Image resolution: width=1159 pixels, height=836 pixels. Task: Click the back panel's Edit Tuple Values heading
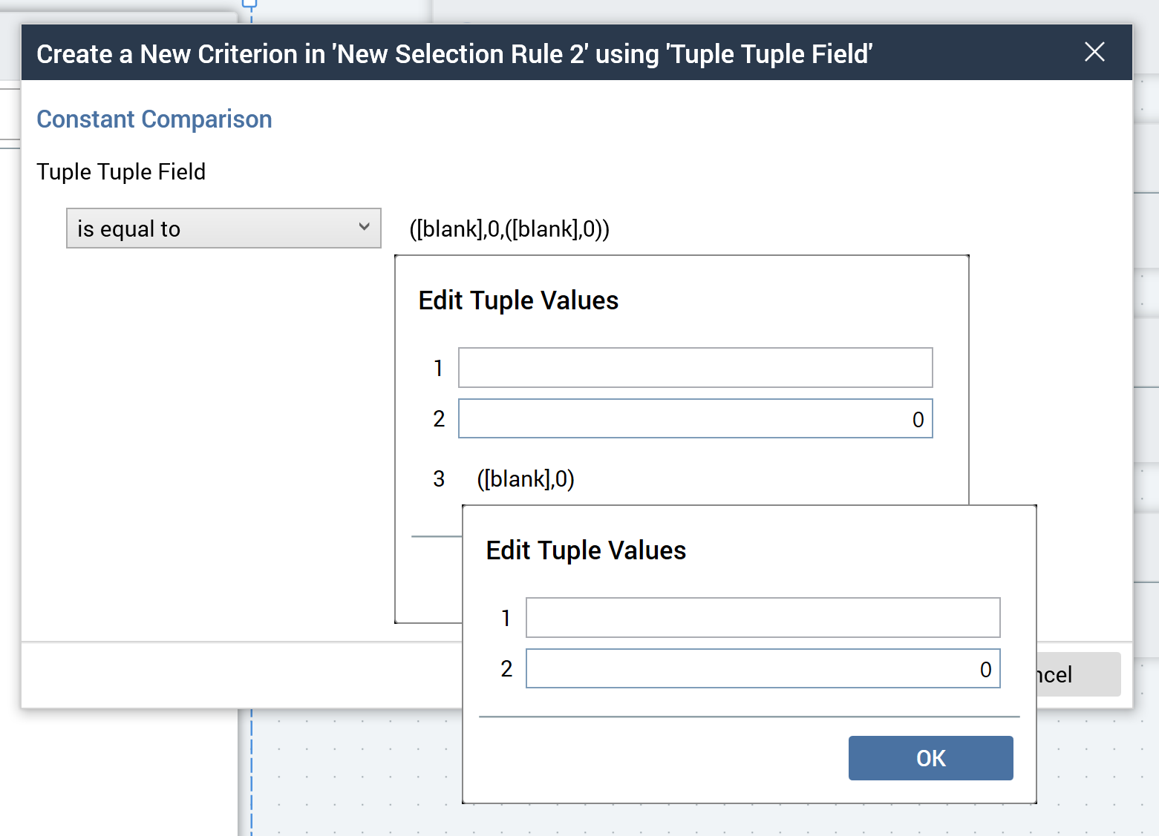coord(518,300)
